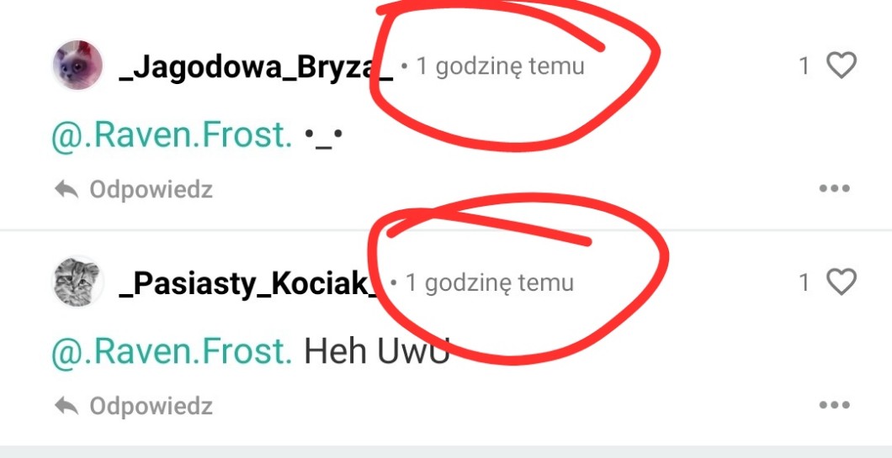Click Odpowiedz under _Jagodowa_Bryza_'s comment
This screenshot has width=892, height=458.
tap(151, 190)
